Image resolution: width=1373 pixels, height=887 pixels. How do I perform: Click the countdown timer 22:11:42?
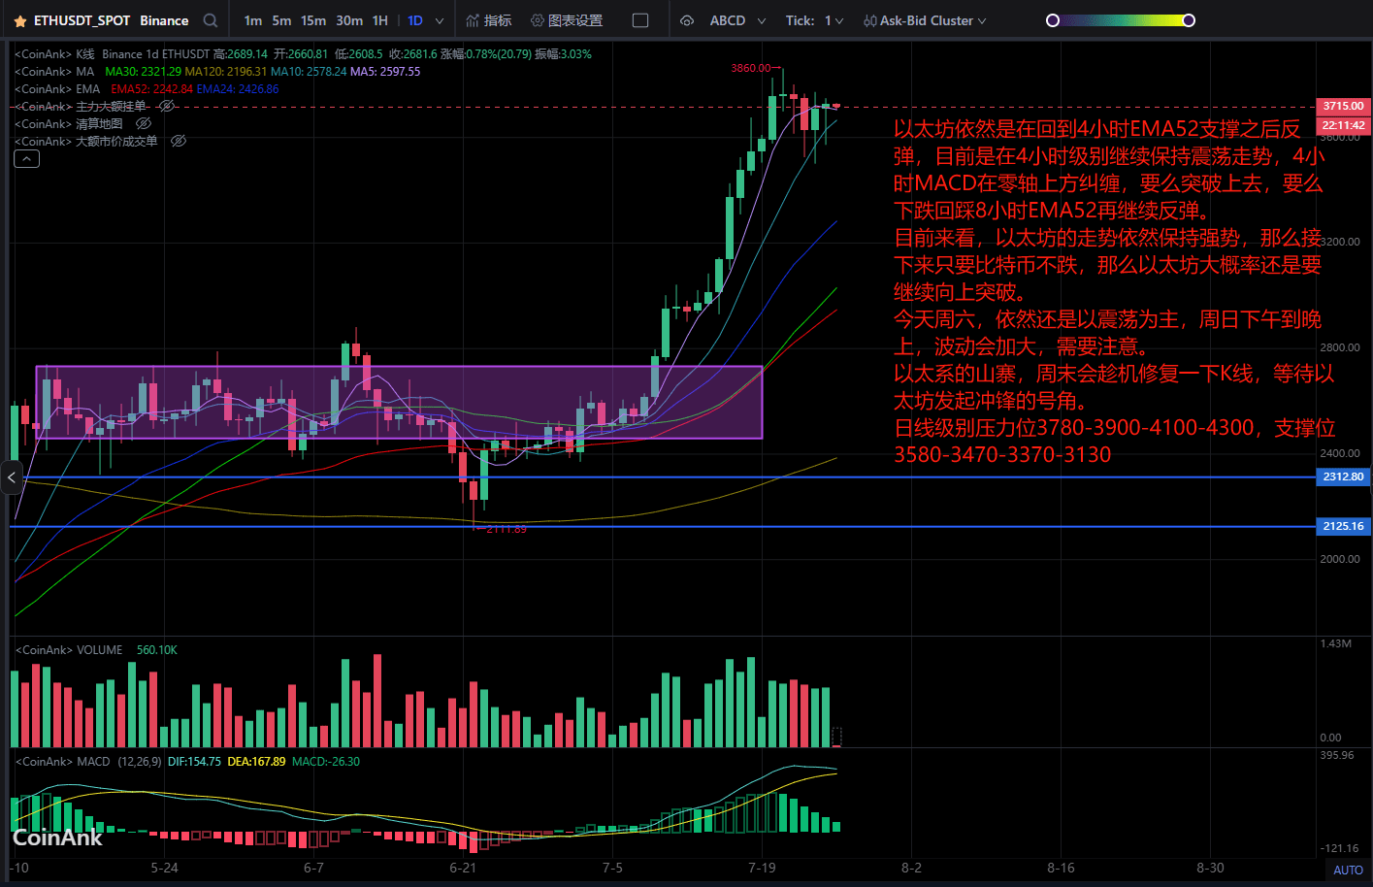[x=1343, y=125]
